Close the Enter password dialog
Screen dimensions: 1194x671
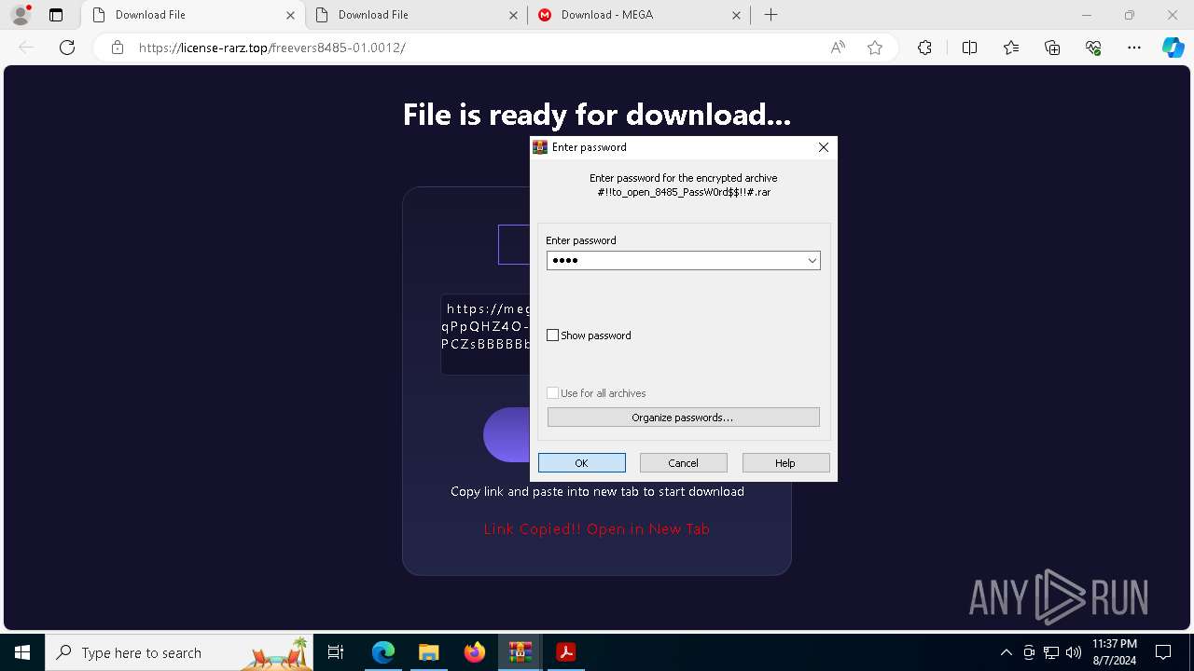823,147
